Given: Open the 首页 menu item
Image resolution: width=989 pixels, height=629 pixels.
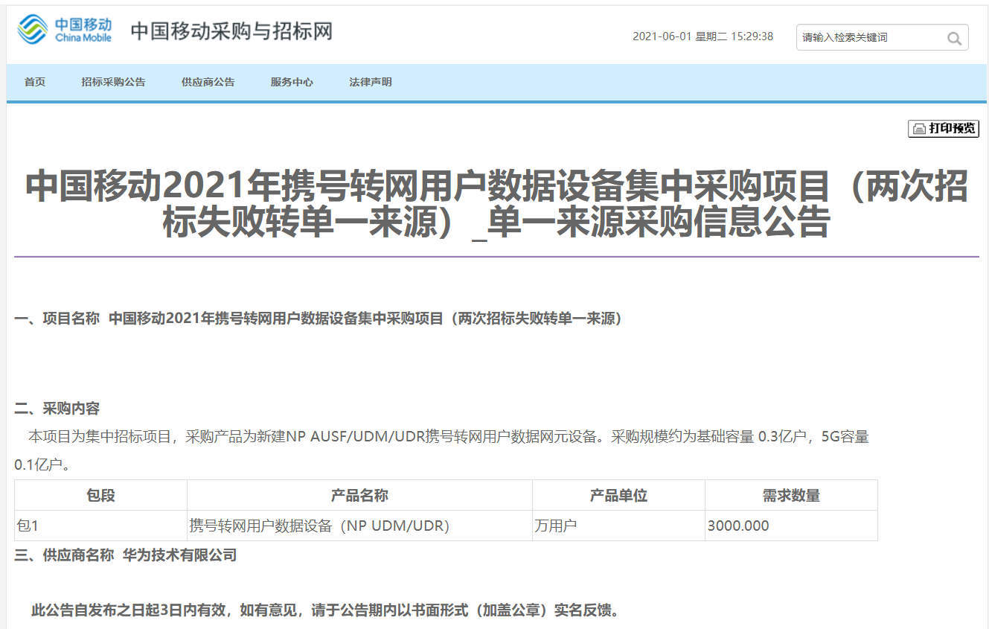Looking at the screenshot, I should coord(35,82).
